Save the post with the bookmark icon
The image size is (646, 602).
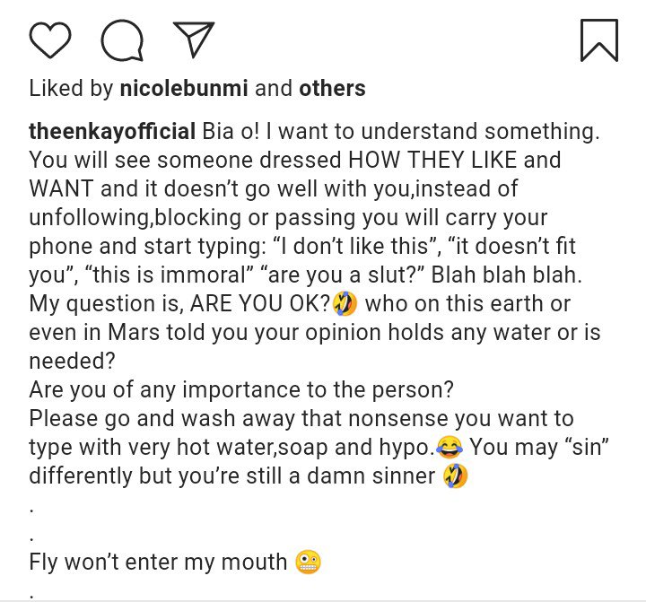(598, 40)
